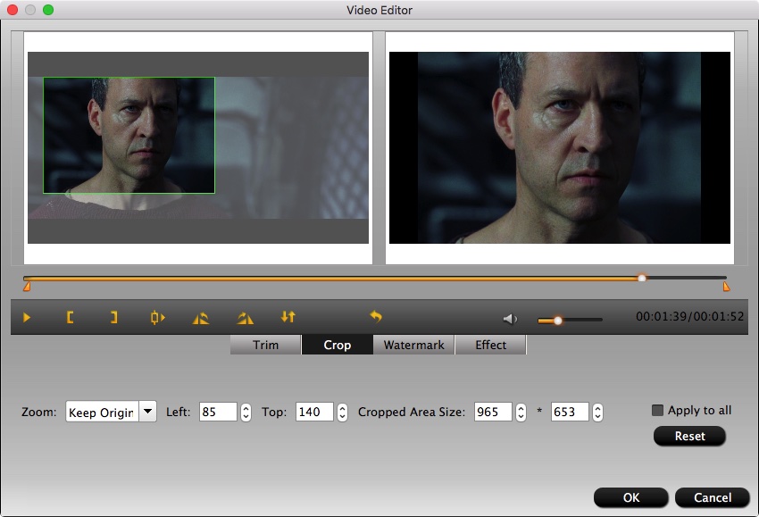Open the Zoom dropdown menu

(x=148, y=412)
